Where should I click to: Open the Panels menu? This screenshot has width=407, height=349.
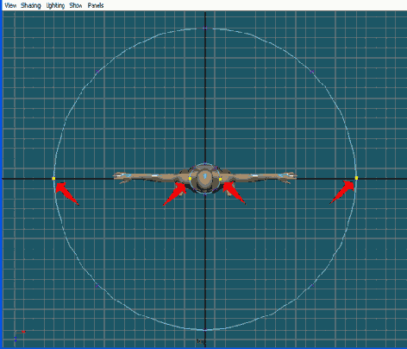96,5
